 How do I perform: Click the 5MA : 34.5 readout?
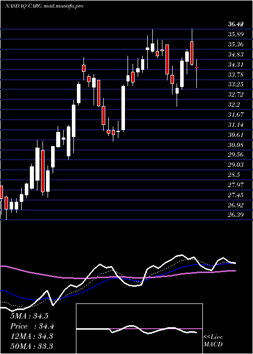pos(29,316)
